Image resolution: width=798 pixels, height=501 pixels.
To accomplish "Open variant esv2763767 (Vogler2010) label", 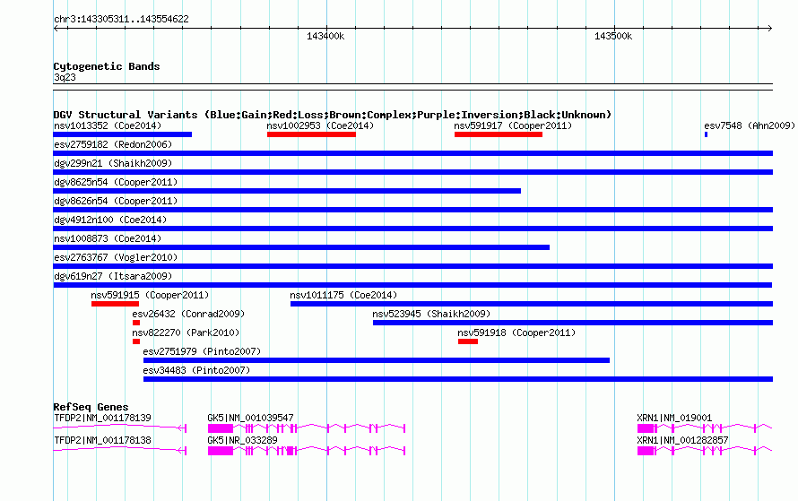I will 116,257.
